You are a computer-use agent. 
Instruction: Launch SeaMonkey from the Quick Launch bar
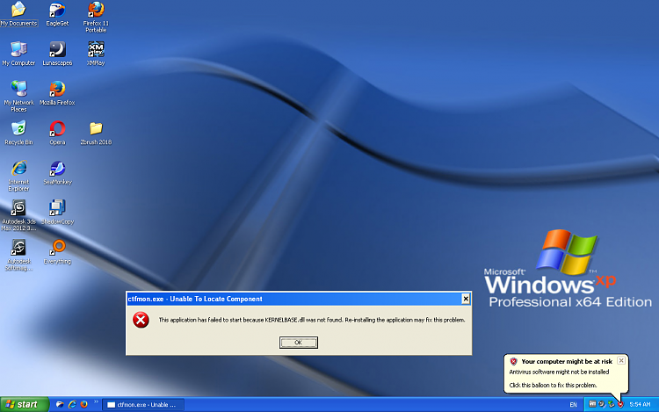click(x=60, y=404)
